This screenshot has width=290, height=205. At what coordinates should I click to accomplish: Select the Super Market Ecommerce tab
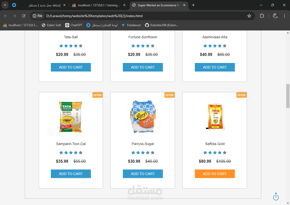point(159,5)
